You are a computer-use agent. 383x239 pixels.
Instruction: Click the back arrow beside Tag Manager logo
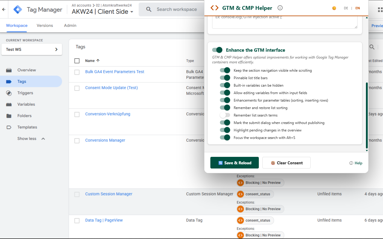(x=4, y=10)
